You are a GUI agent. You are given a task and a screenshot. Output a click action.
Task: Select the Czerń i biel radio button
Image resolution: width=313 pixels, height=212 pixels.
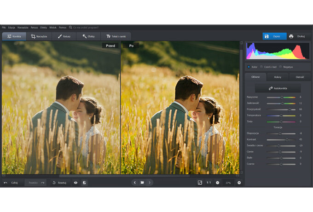click(x=261, y=67)
